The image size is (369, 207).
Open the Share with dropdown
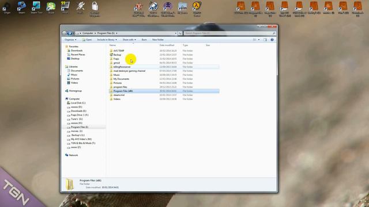click(x=129, y=40)
